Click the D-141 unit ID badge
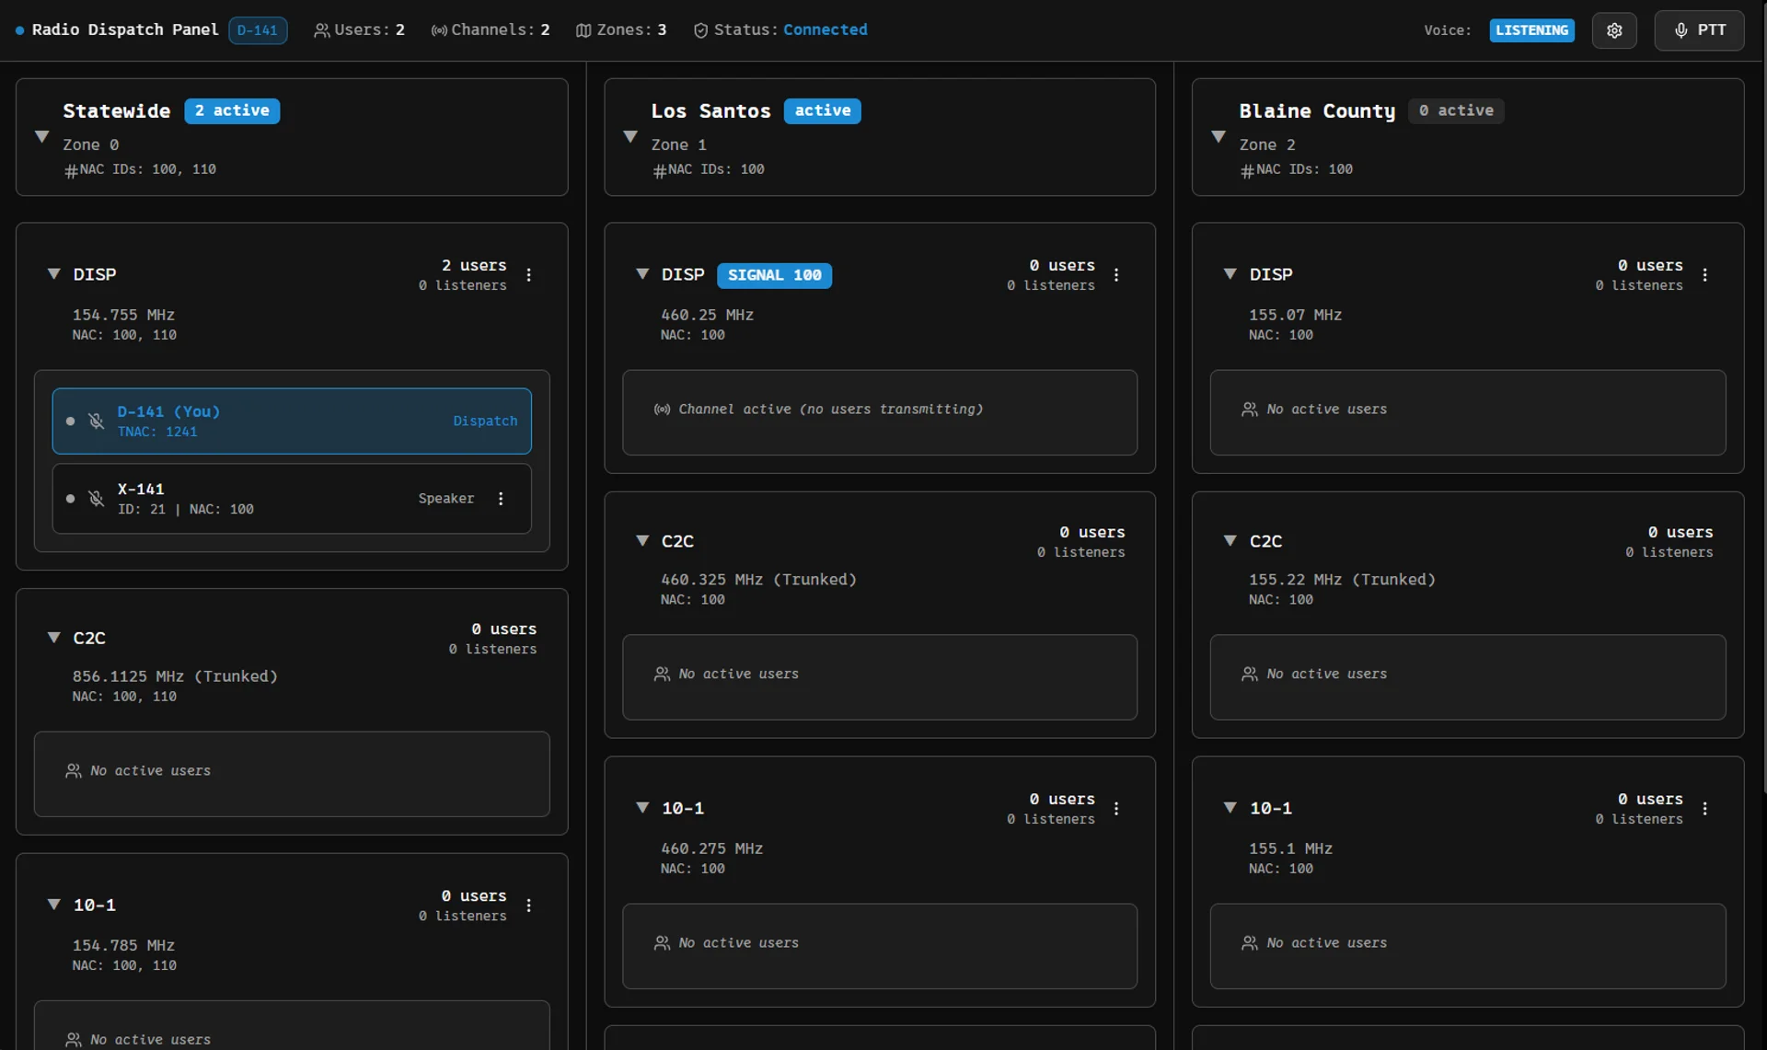Screen dimensions: 1767x1050 click(x=258, y=30)
